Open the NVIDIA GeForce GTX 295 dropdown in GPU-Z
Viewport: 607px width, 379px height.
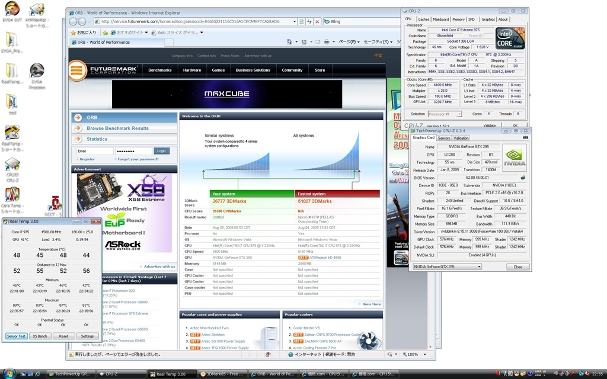click(x=447, y=267)
